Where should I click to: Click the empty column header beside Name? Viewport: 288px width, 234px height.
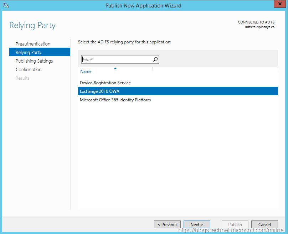pyautogui.click(x=215, y=71)
